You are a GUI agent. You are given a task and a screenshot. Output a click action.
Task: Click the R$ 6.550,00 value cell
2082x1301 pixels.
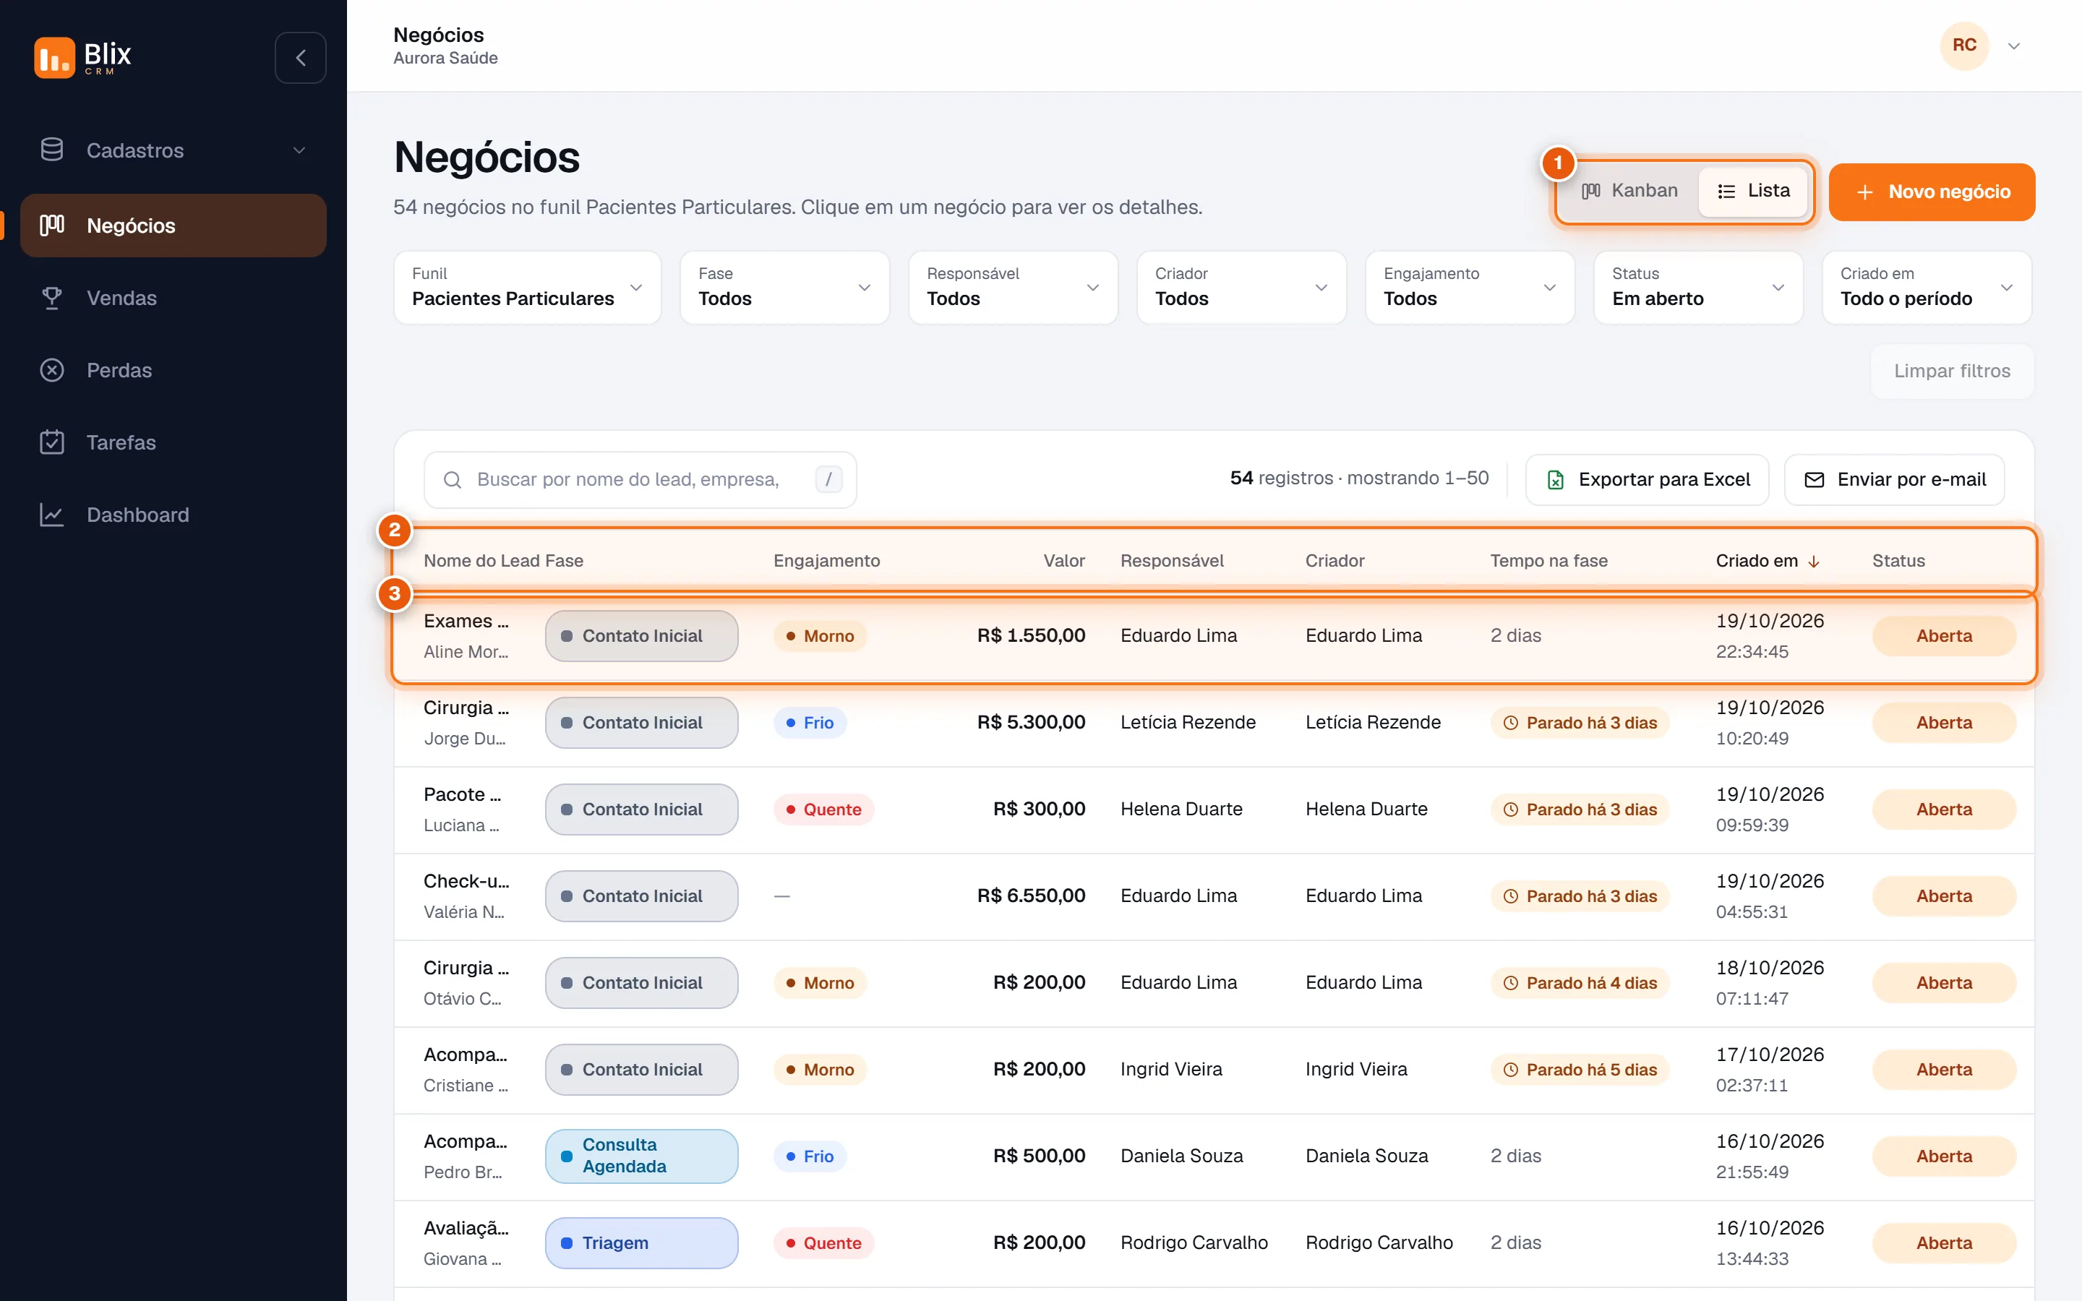pos(1031,896)
